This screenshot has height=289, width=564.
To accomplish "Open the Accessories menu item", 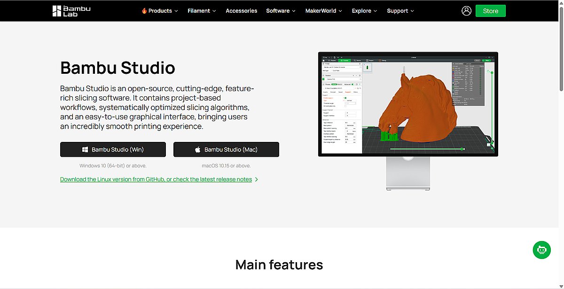I will click(x=241, y=11).
